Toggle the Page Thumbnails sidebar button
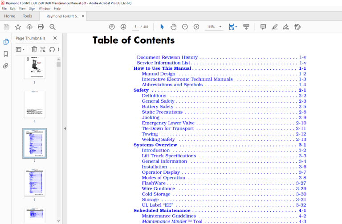The height and width of the screenshot is (224, 342). pyautogui.click(x=6, y=42)
